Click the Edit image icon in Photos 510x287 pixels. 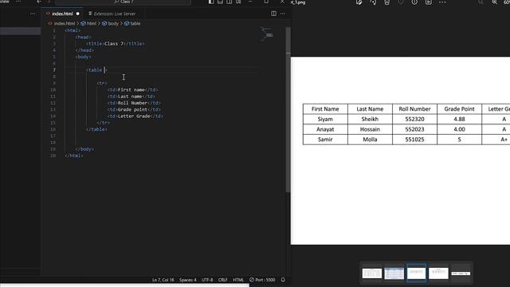359,2
